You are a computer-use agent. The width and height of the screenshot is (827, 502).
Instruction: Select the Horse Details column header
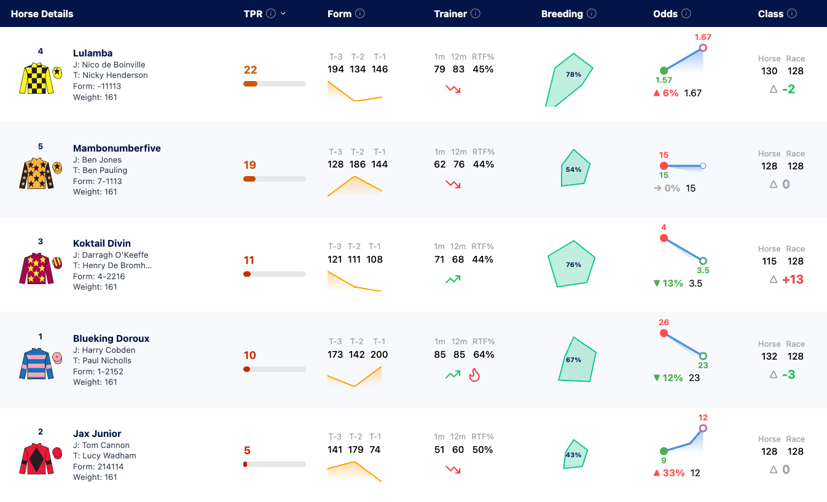tap(42, 14)
